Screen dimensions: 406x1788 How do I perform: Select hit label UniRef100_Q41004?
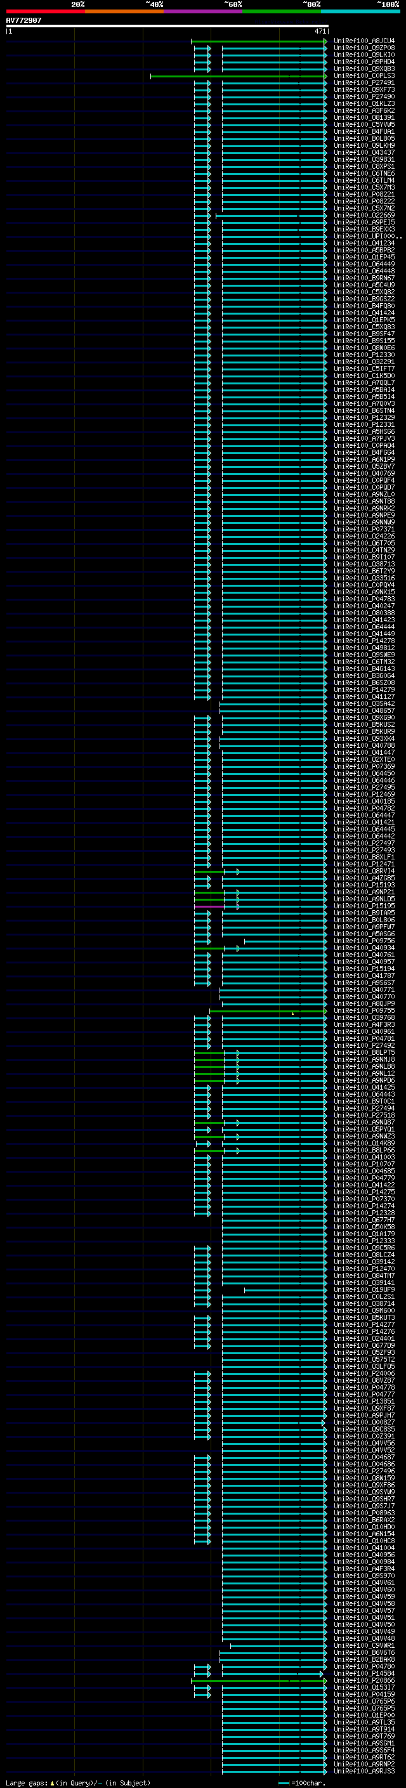pyautogui.click(x=363, y=1548)
